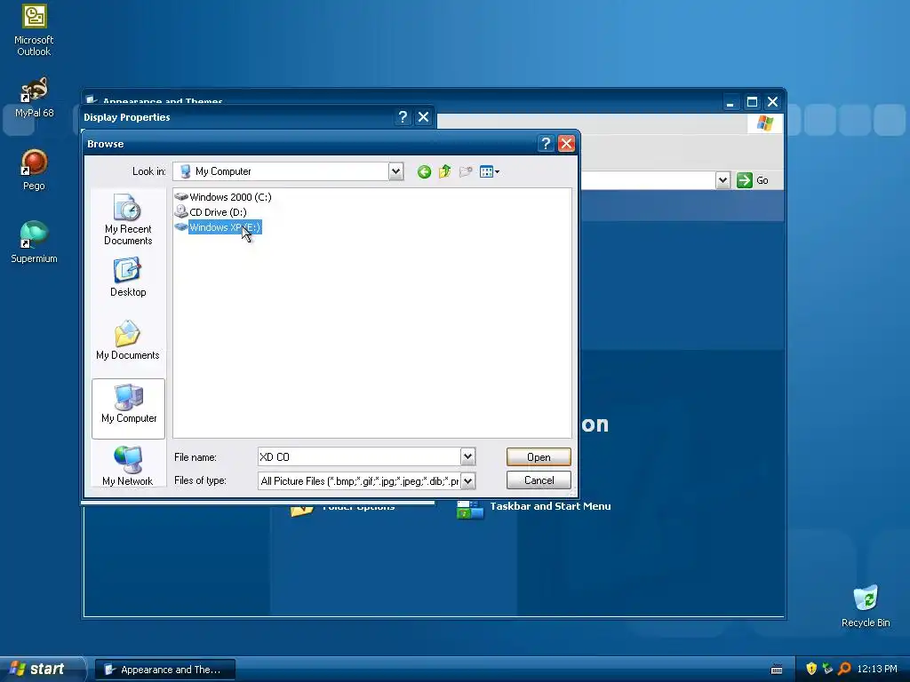Click the Back arrow in Browse toolbar

(x=424, y=171)
